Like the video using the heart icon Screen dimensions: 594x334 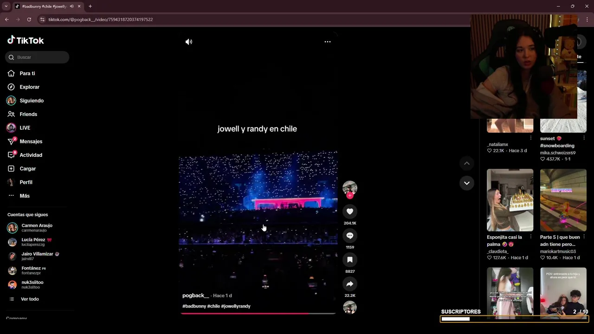pyautogui.click(x=350, y=212)
